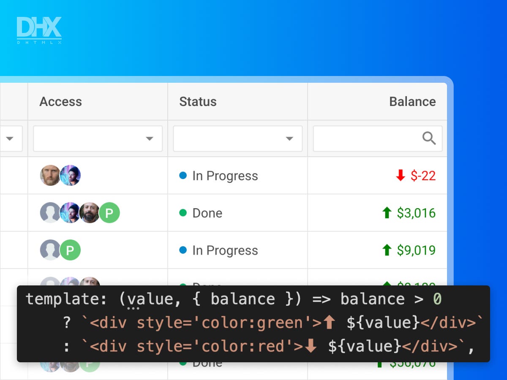Click the DHX logo in the top corner
The image size is (507, 380).
(x=38, y=28)
